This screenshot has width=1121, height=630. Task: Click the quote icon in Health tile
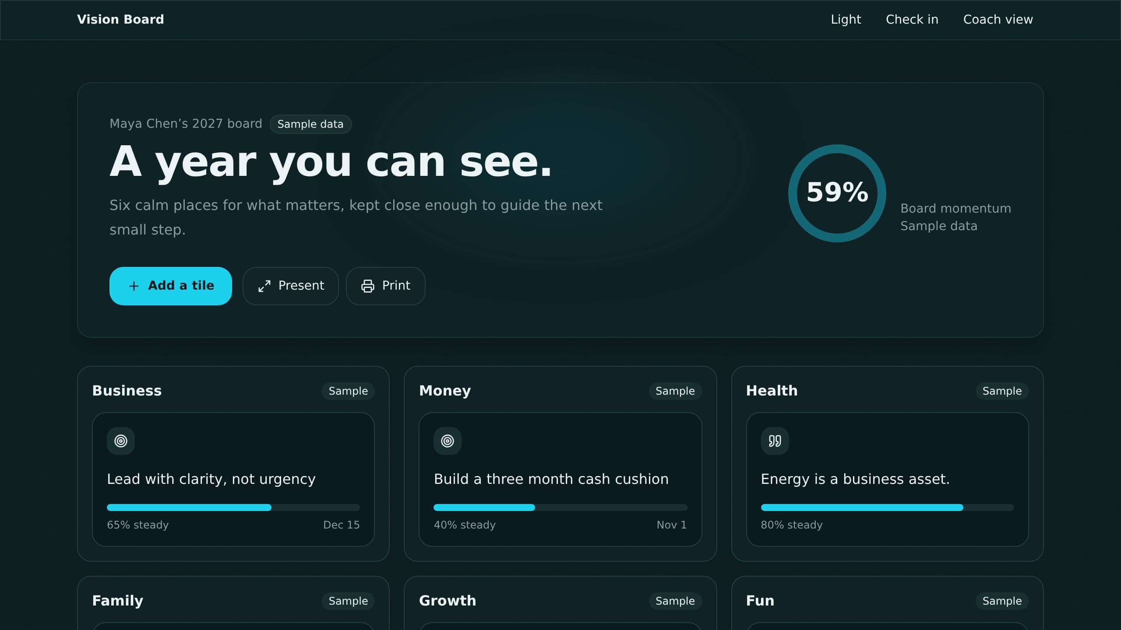pyautogui.click(x=775, y=441)
